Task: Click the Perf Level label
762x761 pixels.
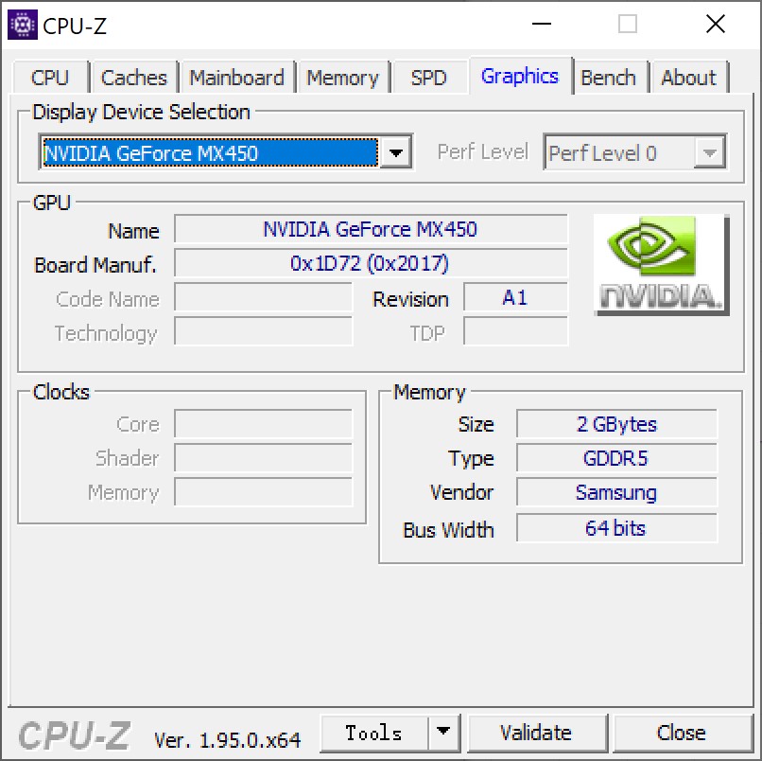Action: point(482,151)
